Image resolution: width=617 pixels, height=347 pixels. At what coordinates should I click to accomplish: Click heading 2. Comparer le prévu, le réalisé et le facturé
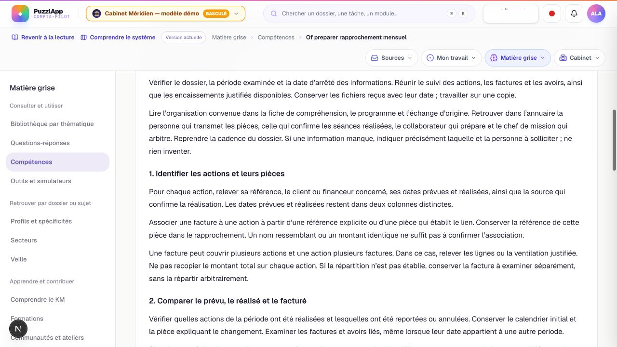click(x=228, y=301)
